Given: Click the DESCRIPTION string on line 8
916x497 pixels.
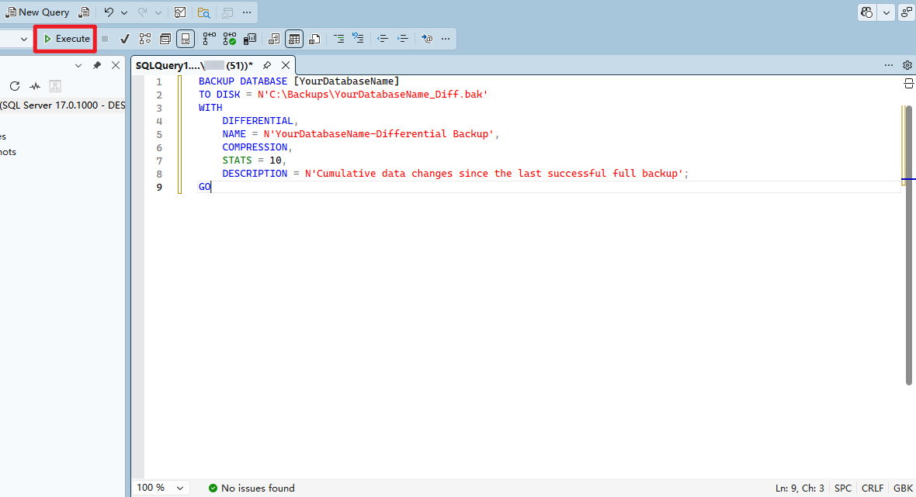Looking at the screenshot, I should click(x=494, y=174).
